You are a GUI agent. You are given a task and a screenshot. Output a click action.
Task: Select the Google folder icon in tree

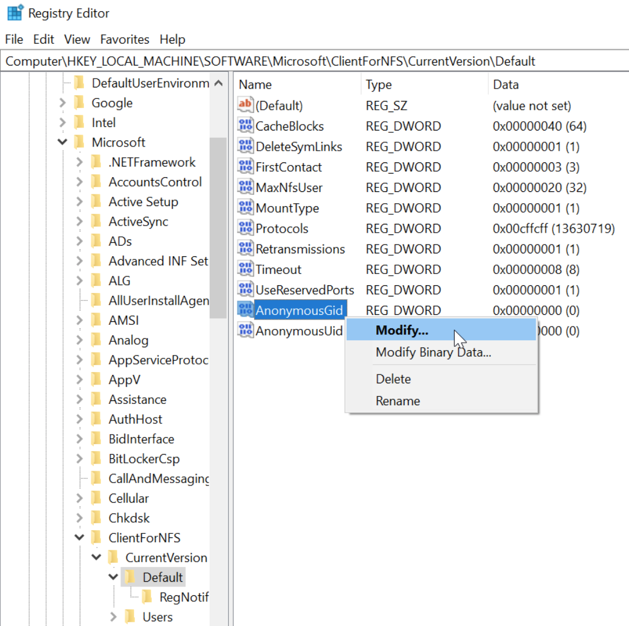[80, 103]
